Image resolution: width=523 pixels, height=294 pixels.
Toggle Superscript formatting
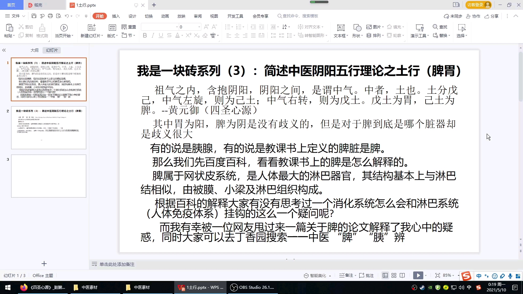[x=188, y=35]
